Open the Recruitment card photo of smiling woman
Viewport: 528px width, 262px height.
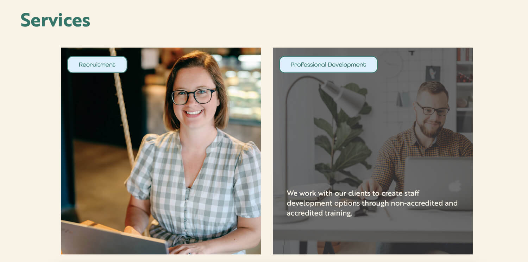(161, 151)
